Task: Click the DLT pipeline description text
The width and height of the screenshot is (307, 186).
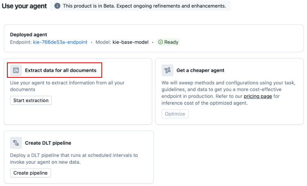Action: pos(74,158)
